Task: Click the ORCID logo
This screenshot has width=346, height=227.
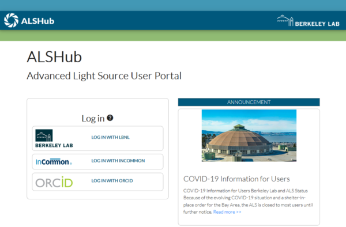Action: [54, 182]
